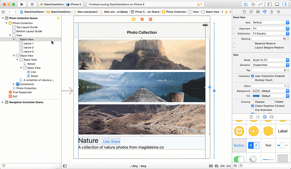
Task: Click the Share button on the canvas
Action: click(116, 141)
